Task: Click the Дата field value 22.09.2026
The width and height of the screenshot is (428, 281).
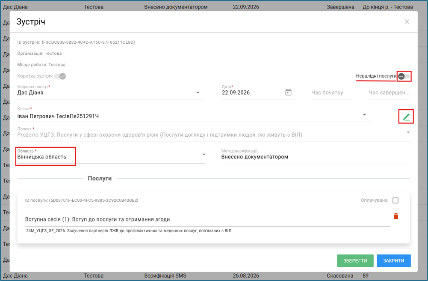Action: [x=236, y=93]
